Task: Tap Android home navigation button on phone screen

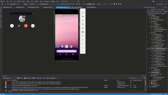Action: [66, 54]
